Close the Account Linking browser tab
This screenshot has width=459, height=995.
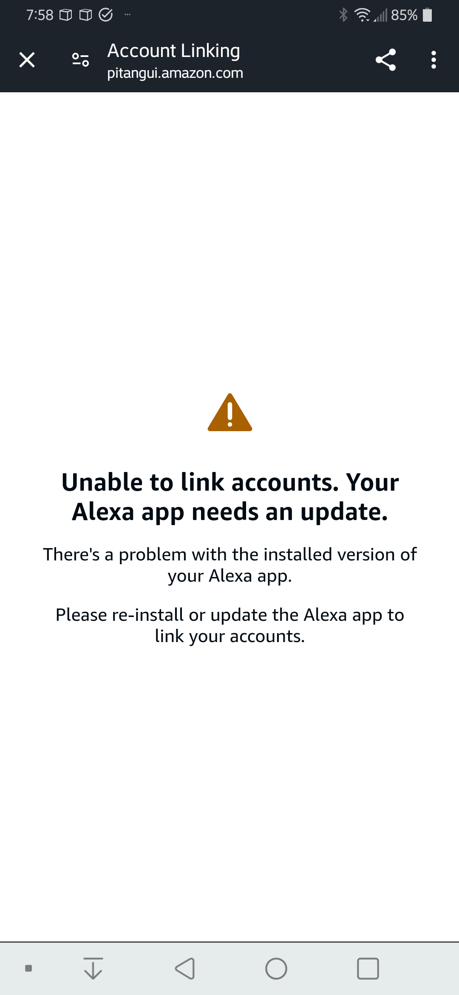(27, 60)
